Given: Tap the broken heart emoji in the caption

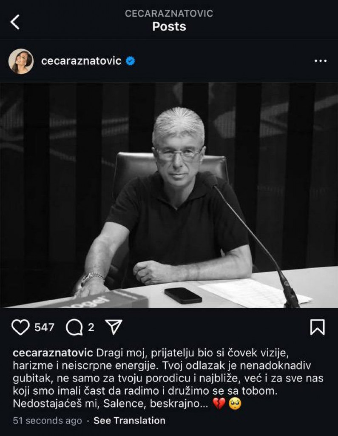Looking at the screenshot, I should tap(219, 404).
